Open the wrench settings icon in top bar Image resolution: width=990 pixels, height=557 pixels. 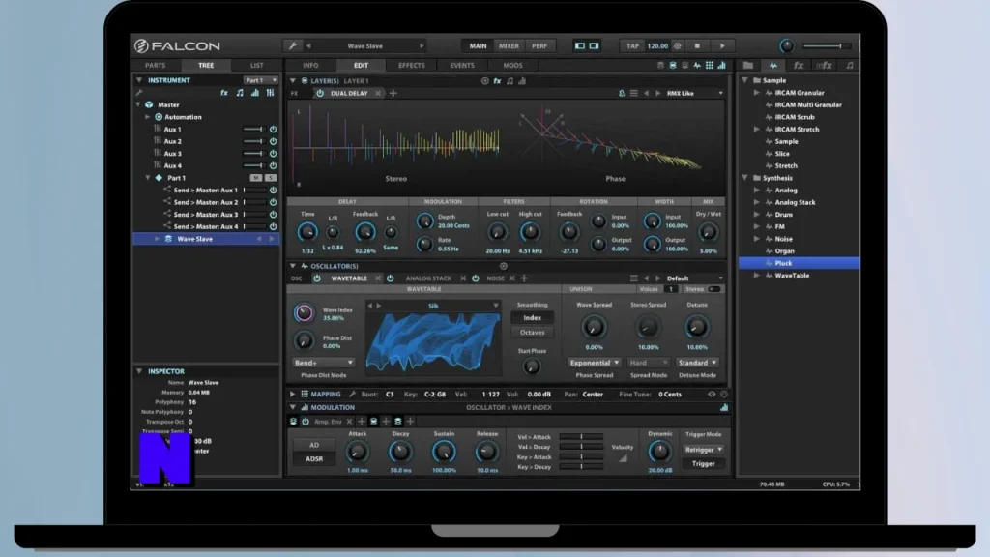click(x=292, y=45)
